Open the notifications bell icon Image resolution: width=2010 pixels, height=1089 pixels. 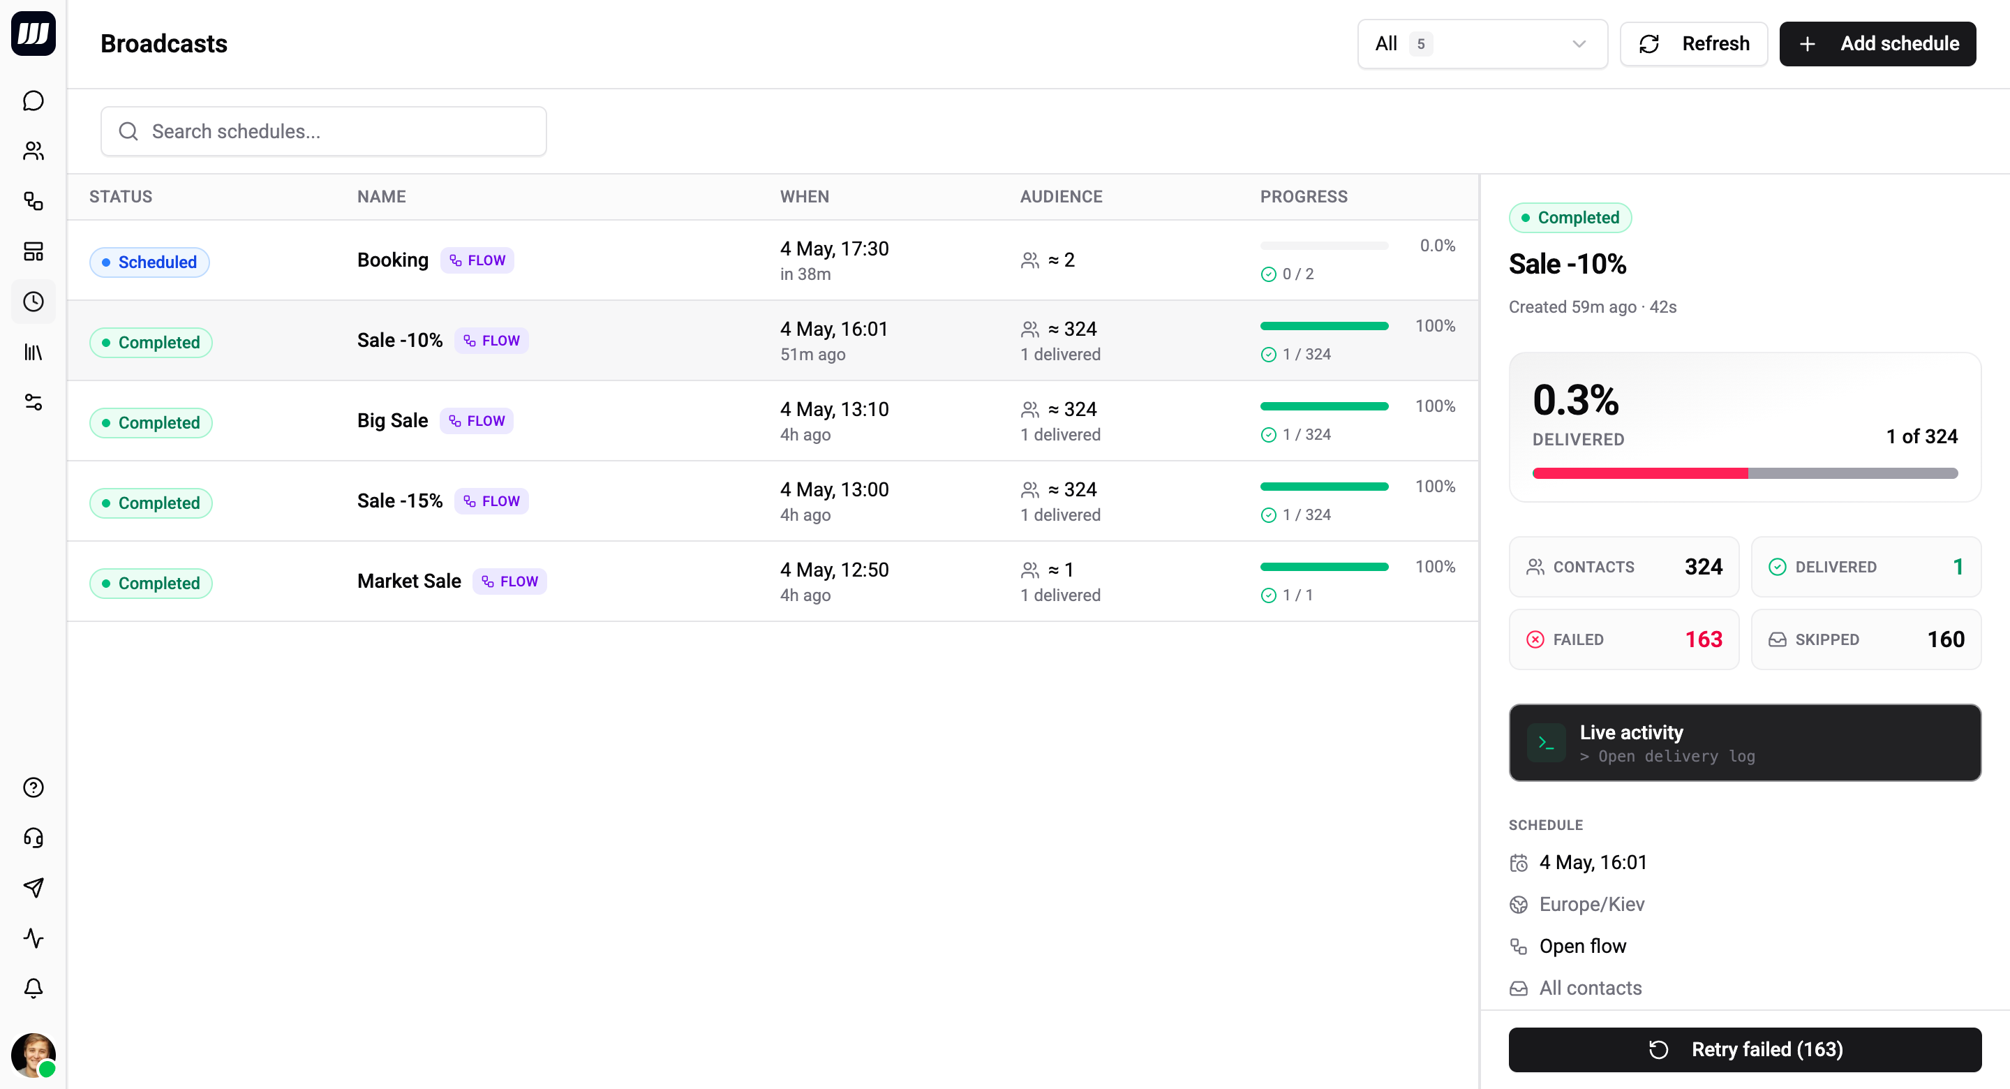coord(33,988)
